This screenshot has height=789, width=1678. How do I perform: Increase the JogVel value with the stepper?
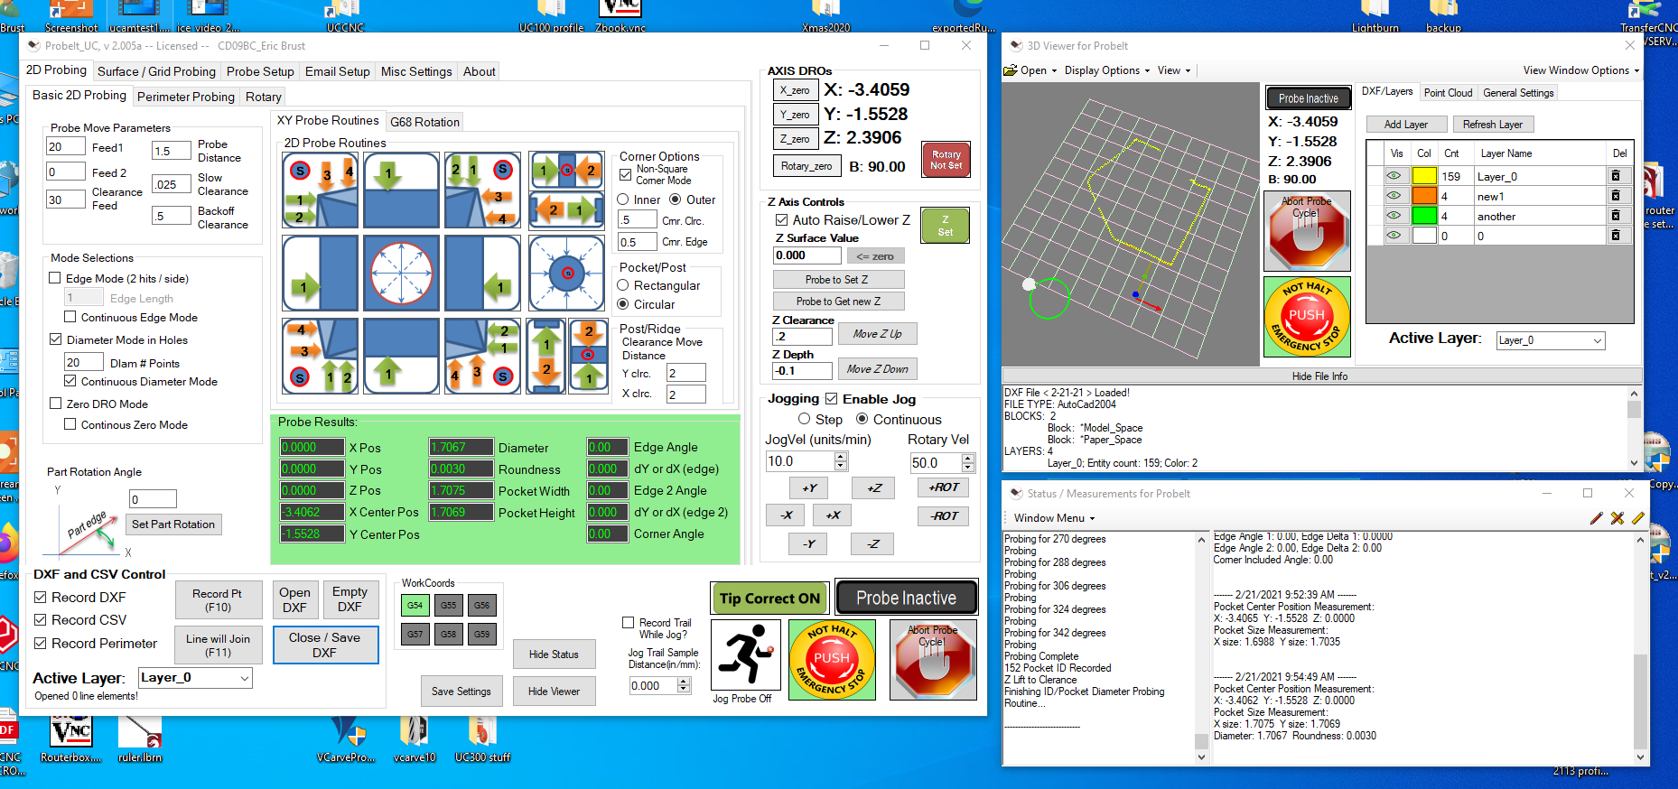pos(841,457)
